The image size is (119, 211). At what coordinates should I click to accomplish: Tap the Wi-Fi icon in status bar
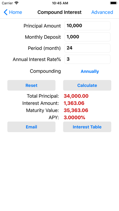point(16,3)
